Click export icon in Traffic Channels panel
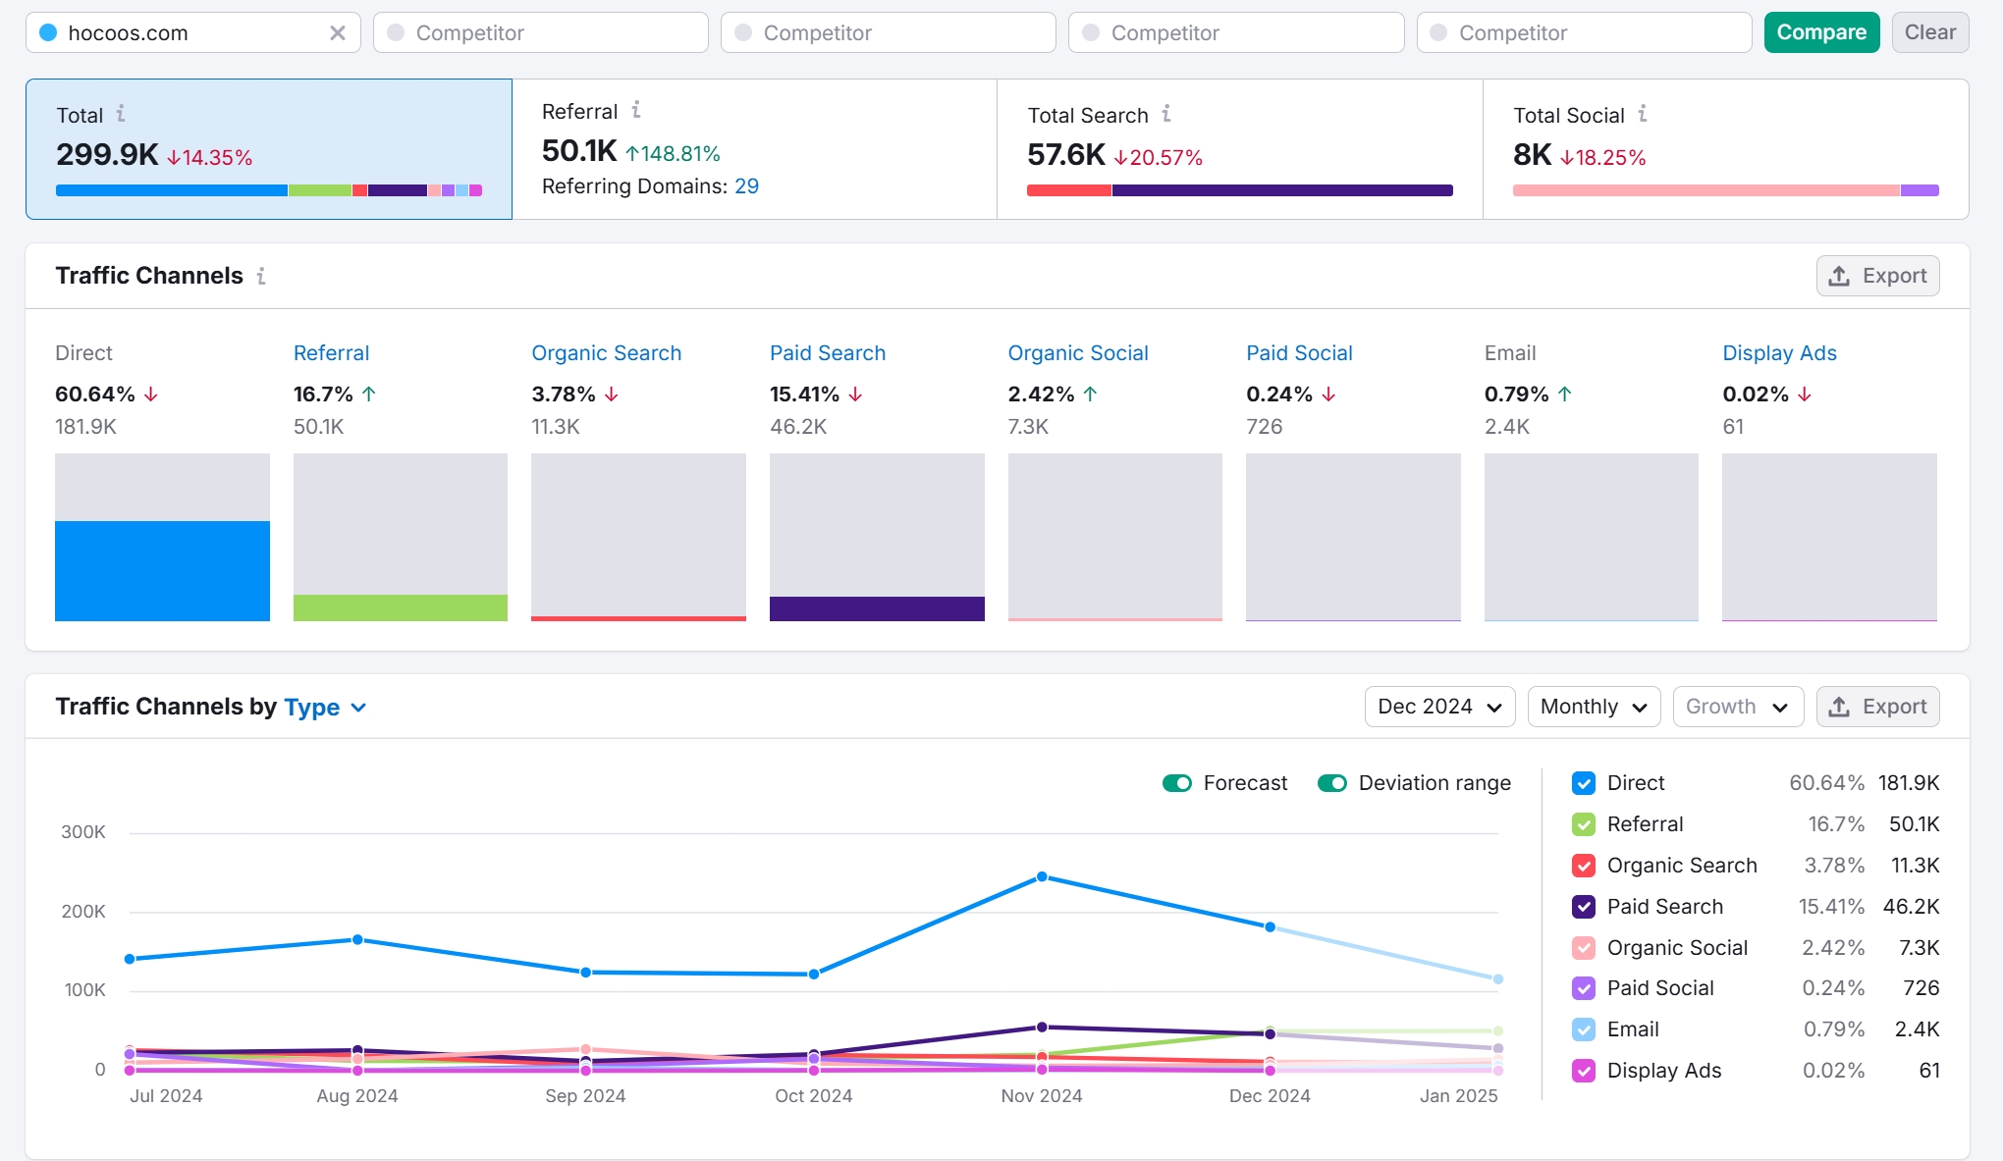 click(x=1839, y=276)
